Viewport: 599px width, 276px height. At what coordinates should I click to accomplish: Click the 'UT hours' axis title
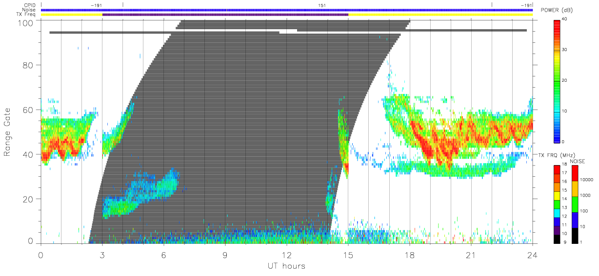click(286, 266)
